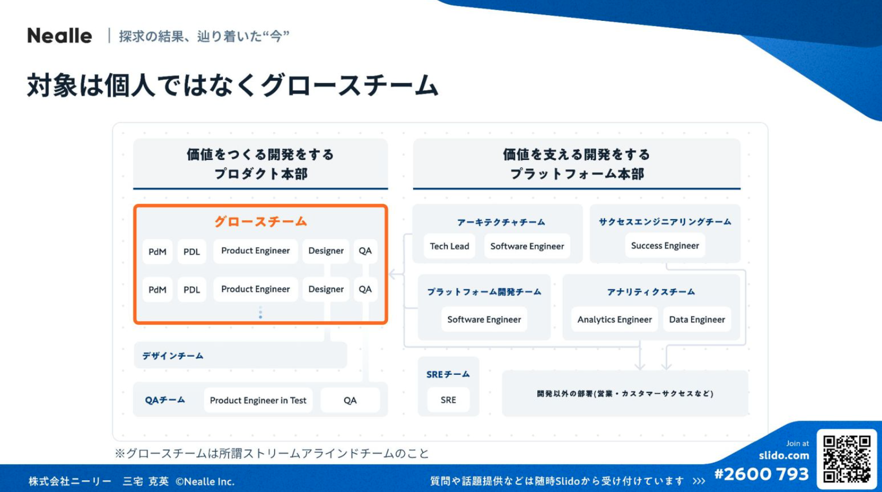This screenshot has width=882, height=492.
Task: Click the Software Engineer box in アーキテクチャチーム
Action: pyautogui.click(x=527, y=246)
